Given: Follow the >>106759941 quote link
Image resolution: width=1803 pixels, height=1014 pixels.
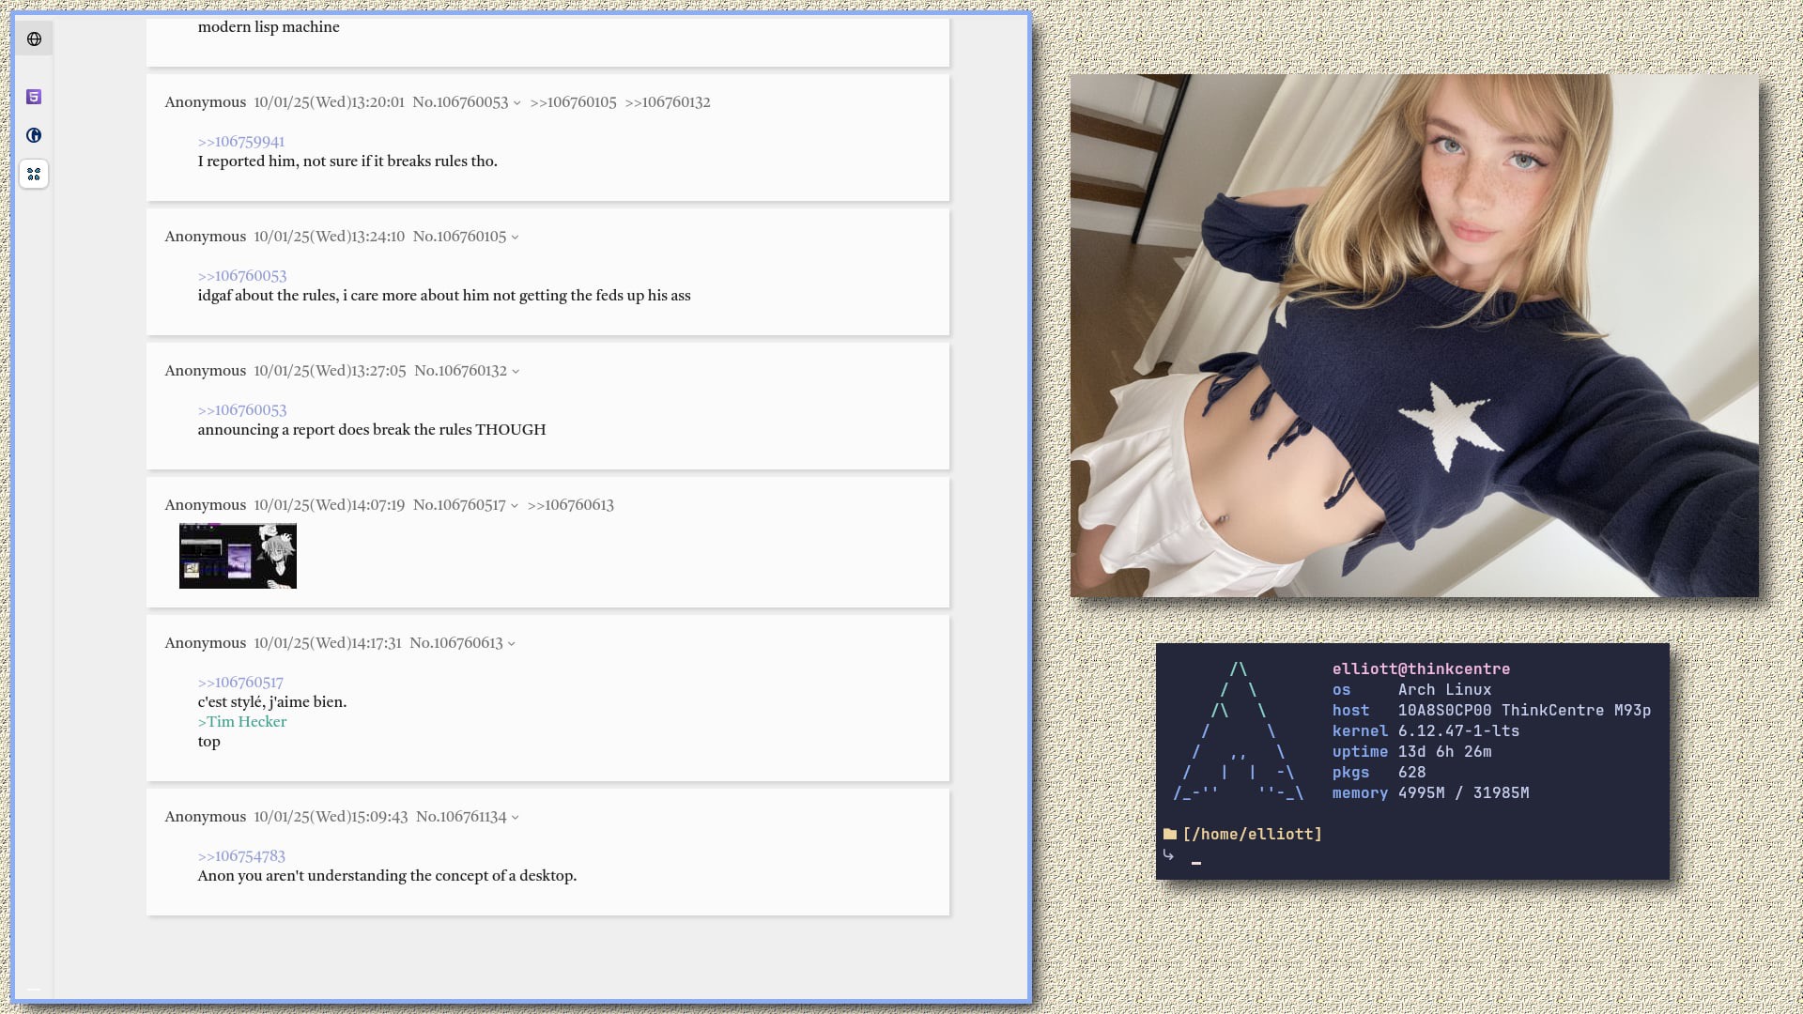Looking at the screenshot, I should pyautogui.click(x=240, y=142).
